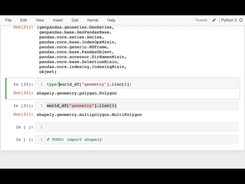Click geopandas.geoseries.GeoSeries output line
Viewport: 245px width, 184px height.
[x=76, y=27]
